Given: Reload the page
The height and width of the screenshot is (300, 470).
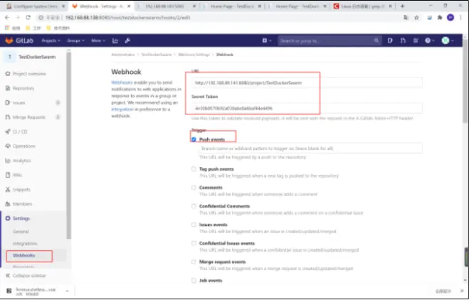Looking at the screenshot, I should (x=28, y=17).
